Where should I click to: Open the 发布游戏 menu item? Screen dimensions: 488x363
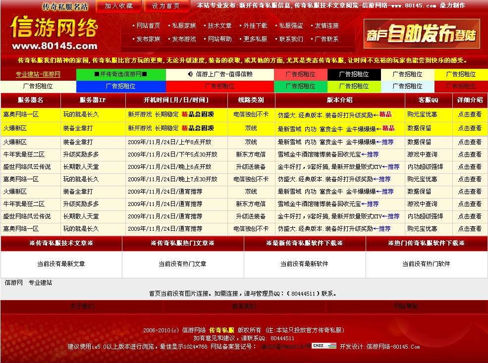pos(184,39)
